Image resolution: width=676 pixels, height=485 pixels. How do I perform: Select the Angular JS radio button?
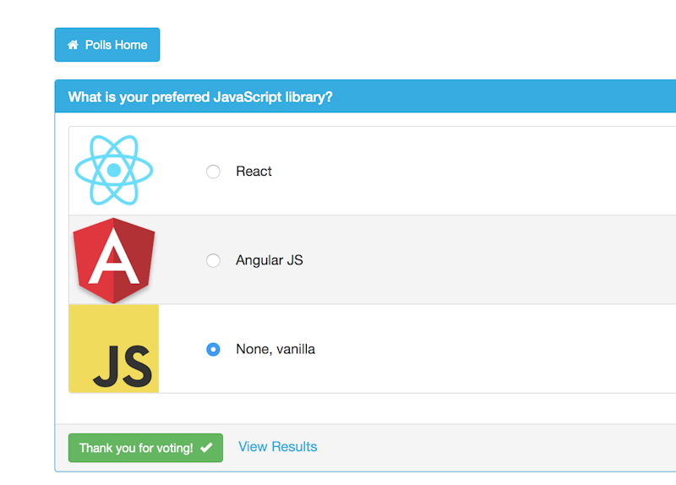(213, 260)
